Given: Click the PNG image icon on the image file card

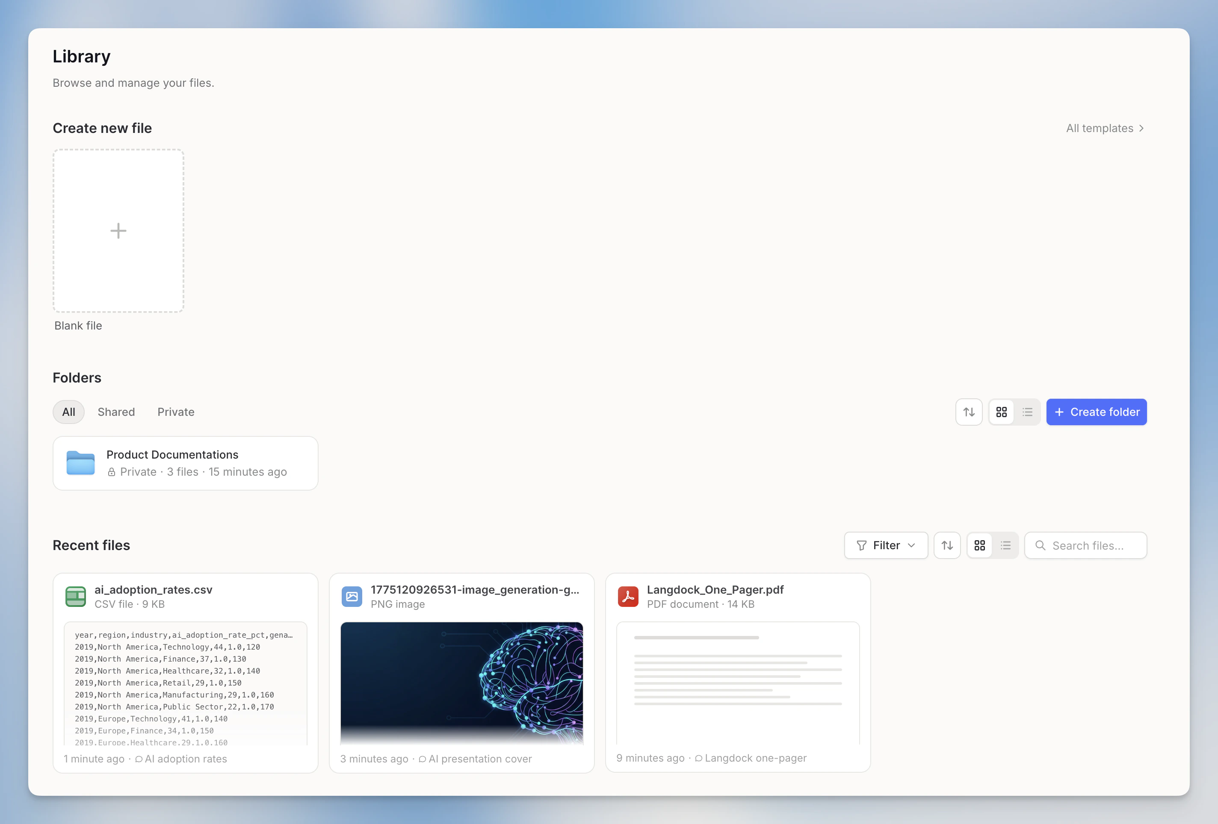Looking at the screenshot, I should point(352,597).
